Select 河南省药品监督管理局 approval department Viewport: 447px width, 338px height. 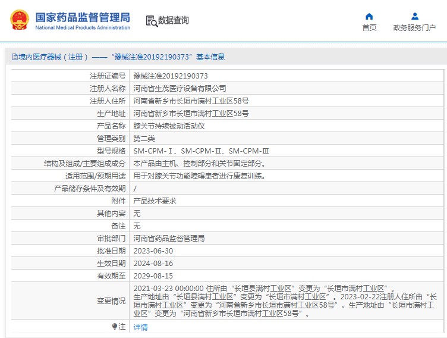(x=169, y=239)
